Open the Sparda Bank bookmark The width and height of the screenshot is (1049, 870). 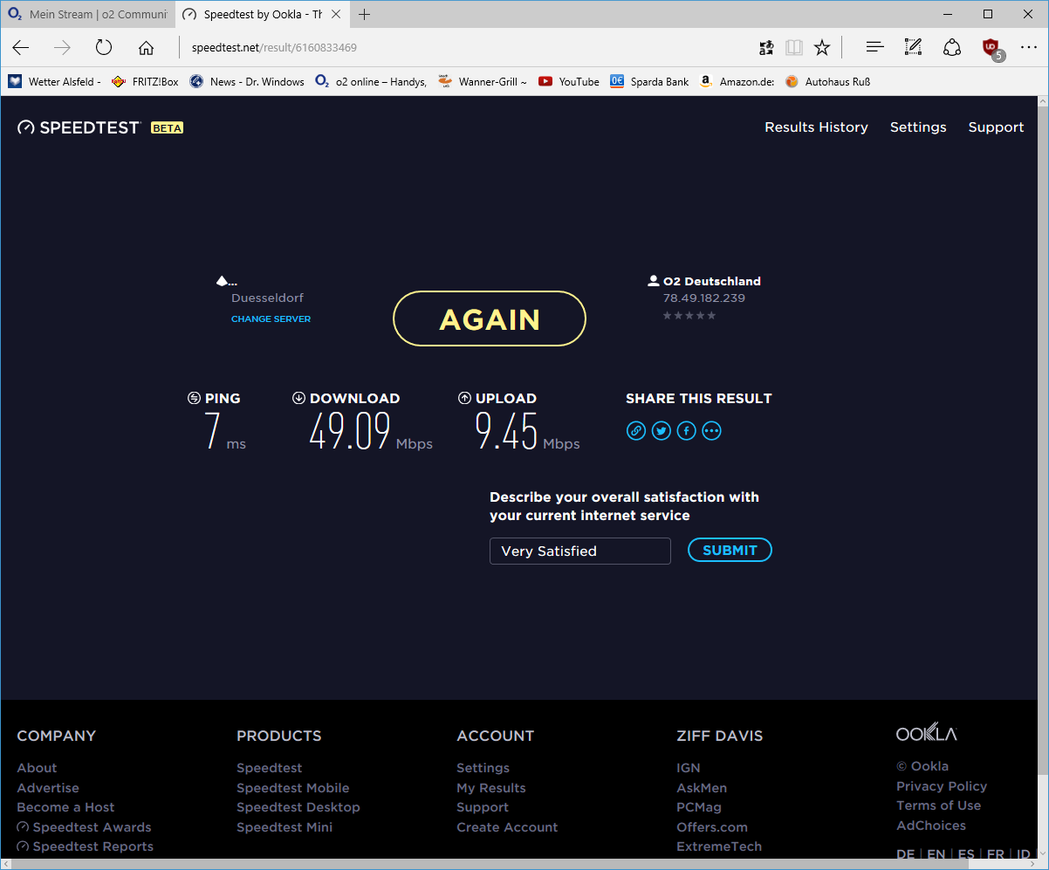[649, 81]
